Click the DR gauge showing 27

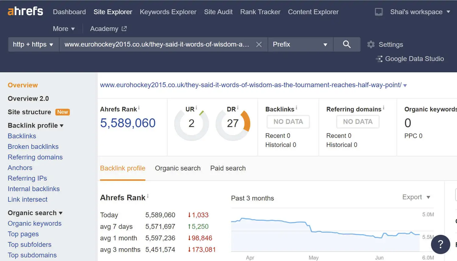coord(233,123)
